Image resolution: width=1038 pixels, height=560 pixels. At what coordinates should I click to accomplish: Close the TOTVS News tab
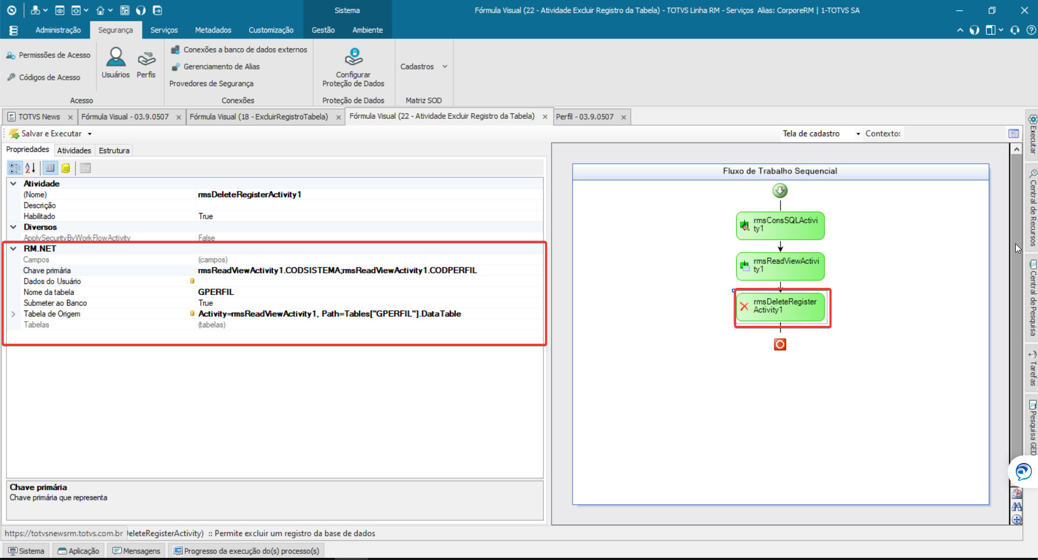[x=70, y=117]
